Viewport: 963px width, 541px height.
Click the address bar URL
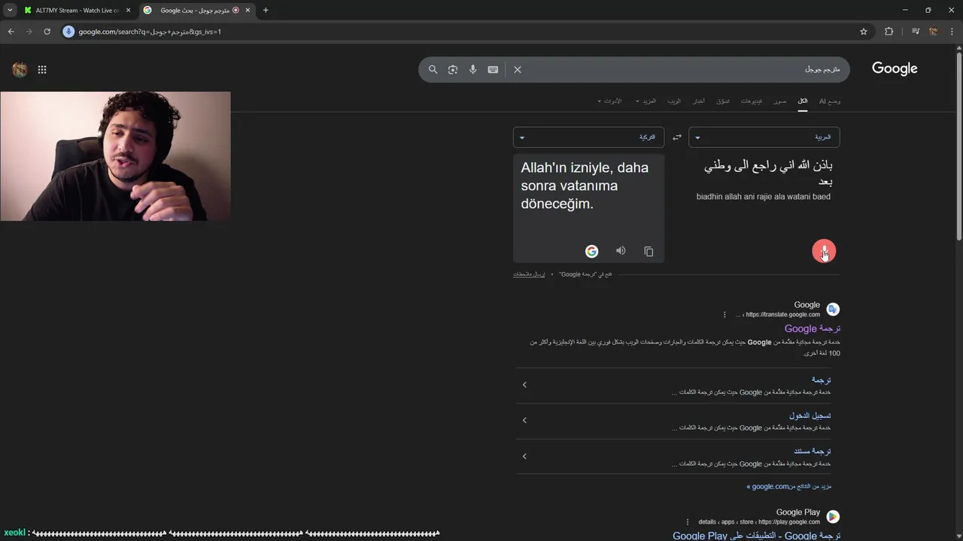click(x=150, y=32)
